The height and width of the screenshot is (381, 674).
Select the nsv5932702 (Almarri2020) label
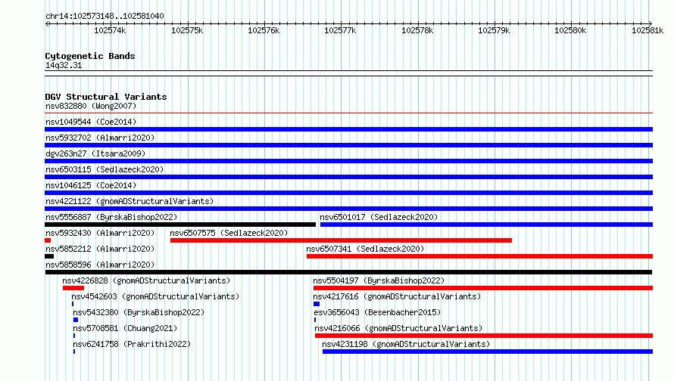[x=100, y=138]
